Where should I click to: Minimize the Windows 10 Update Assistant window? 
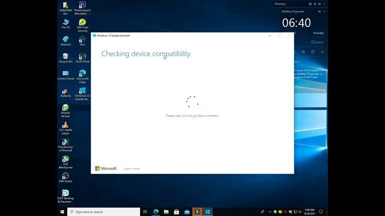click(270, 35)
